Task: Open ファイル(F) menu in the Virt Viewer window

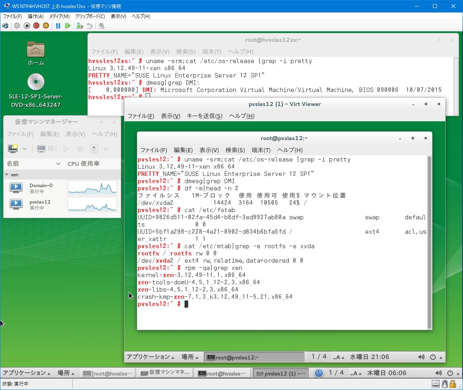Action: click(x=141, y=116)
